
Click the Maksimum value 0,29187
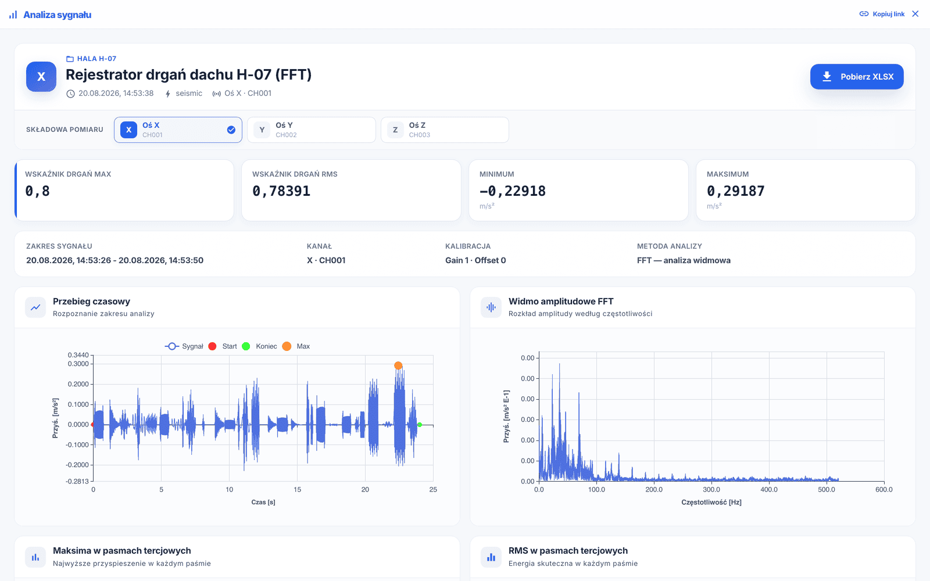click(x=736, y=191)
